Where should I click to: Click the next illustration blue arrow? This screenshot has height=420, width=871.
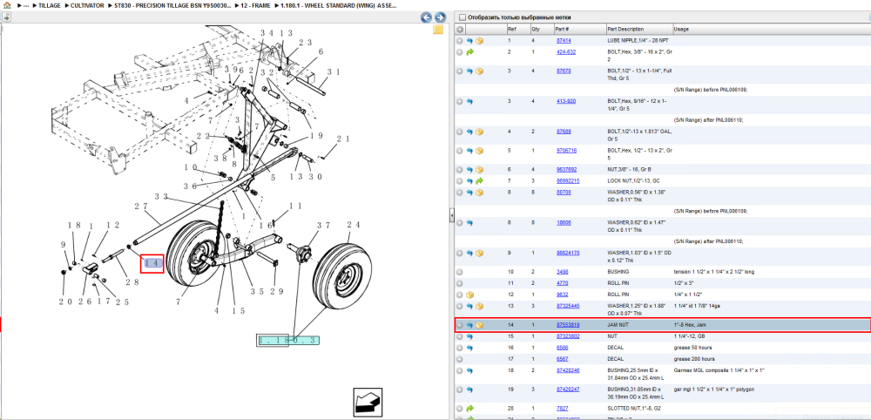coord(439,17)
